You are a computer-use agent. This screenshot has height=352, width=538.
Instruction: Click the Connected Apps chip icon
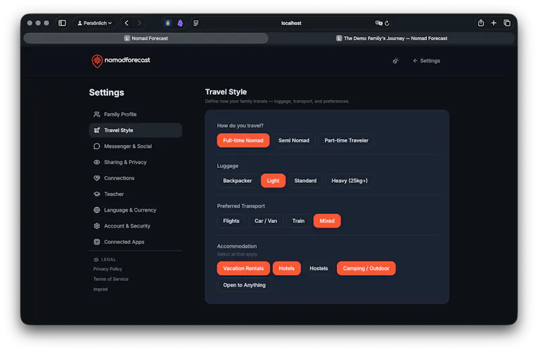point(97,242)
